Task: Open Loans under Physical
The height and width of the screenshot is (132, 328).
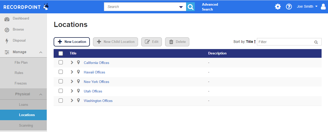Action: 23,105
